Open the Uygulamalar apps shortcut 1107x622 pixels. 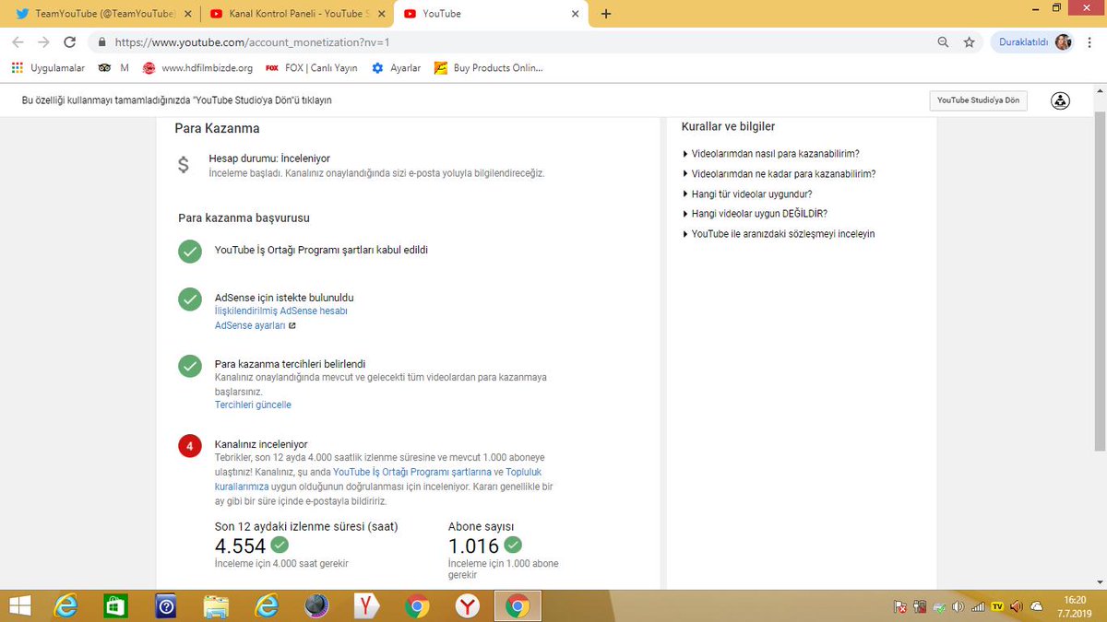(x=48, y=68)
